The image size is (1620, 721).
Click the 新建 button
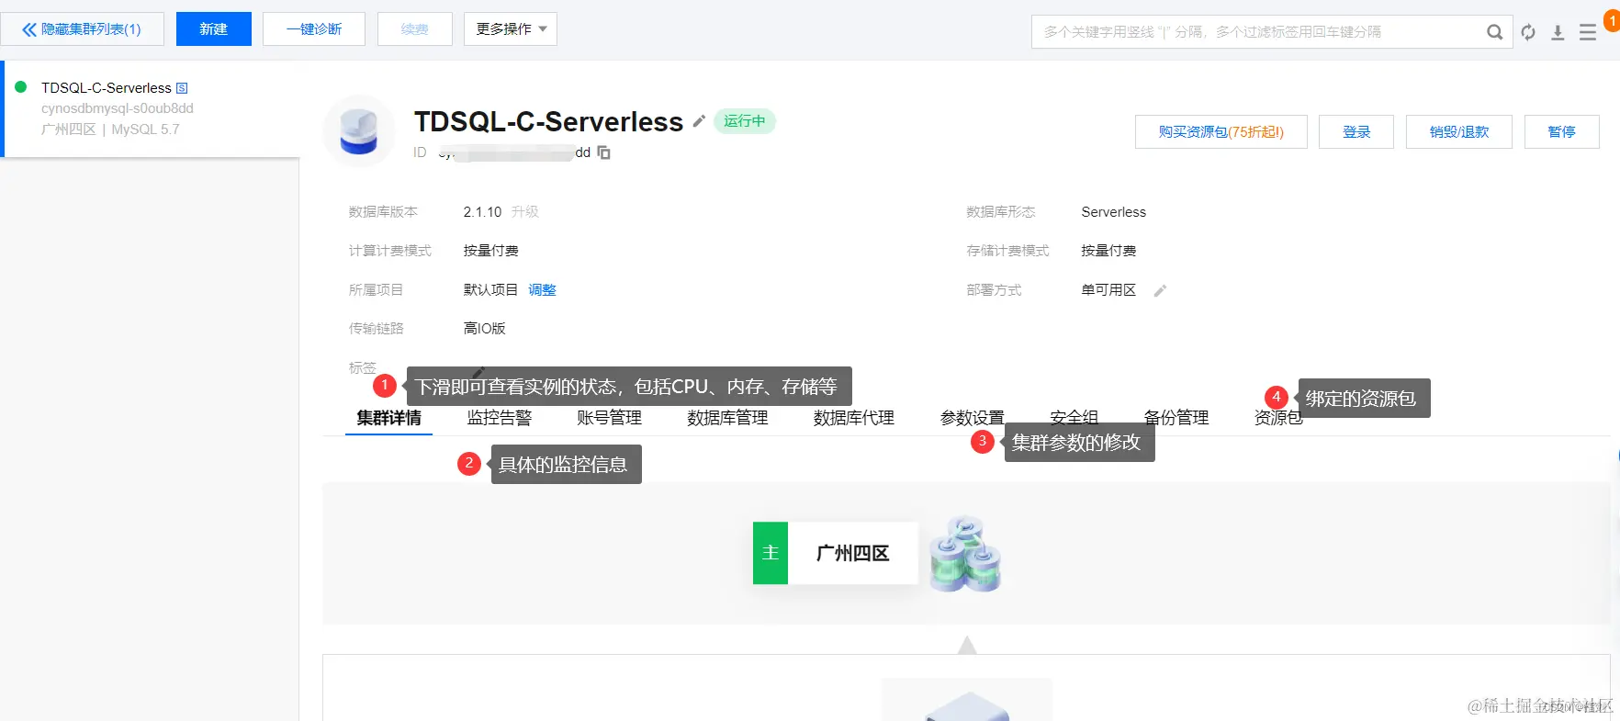click(x=214, y=29)
